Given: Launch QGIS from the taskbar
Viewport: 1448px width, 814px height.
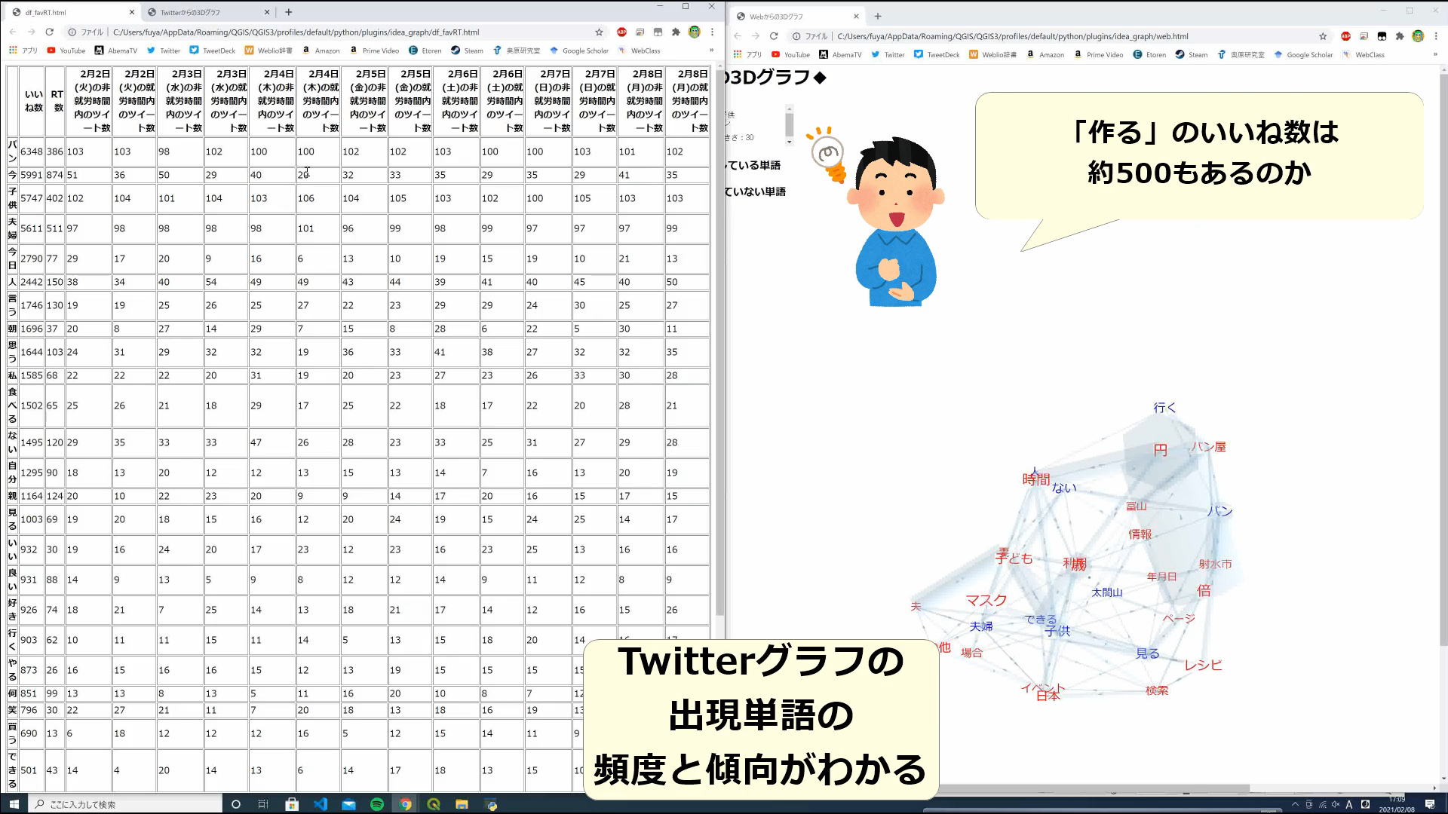Looking at the screenshot, I should click(434, 804).
